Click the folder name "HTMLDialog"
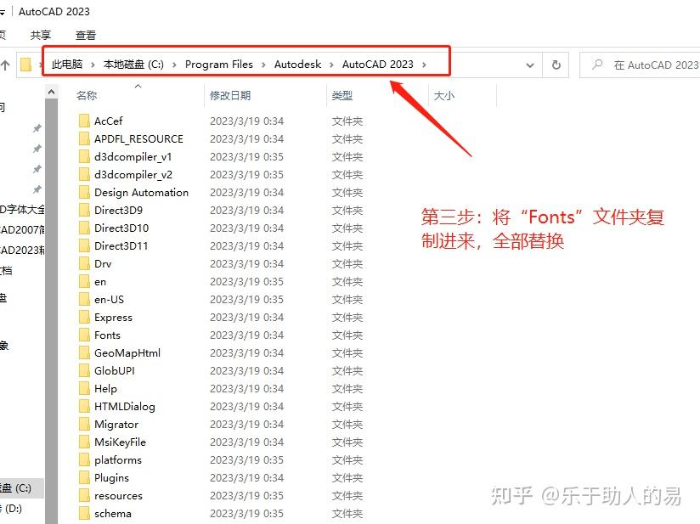The image size is (700, 524). tap(125, 407)
